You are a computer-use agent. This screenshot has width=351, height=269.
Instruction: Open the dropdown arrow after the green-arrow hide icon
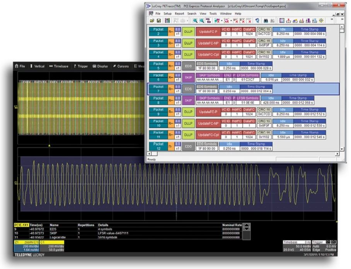[222, 21]
